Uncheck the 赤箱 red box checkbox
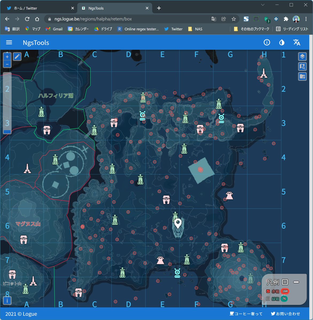313x320 pixels. click(268, 291)
